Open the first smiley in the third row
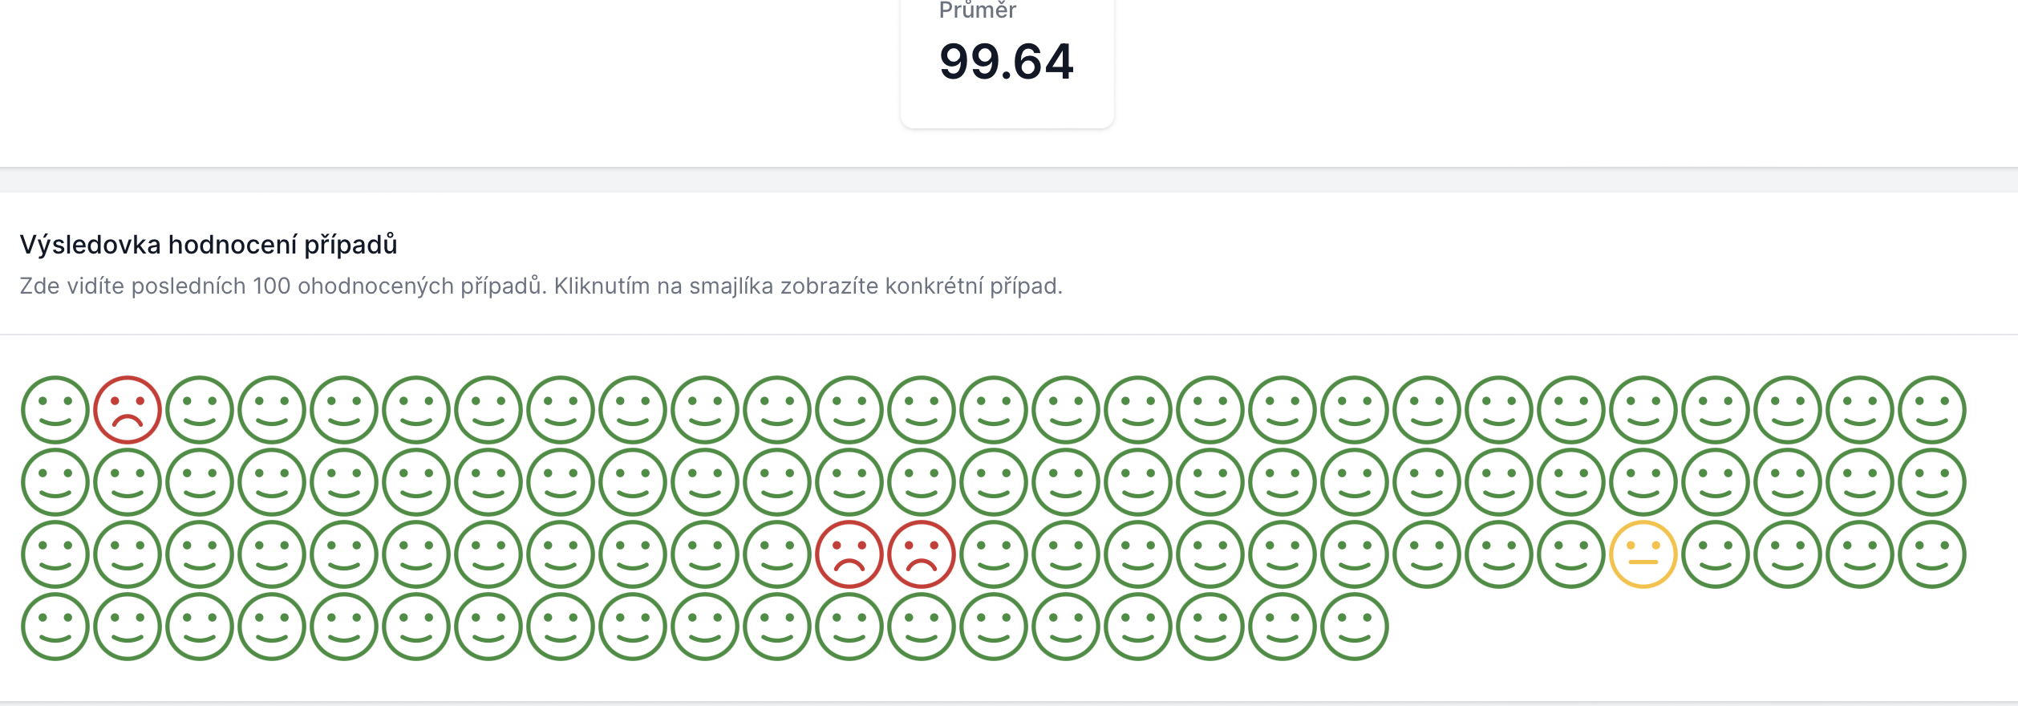 [55, 554]
